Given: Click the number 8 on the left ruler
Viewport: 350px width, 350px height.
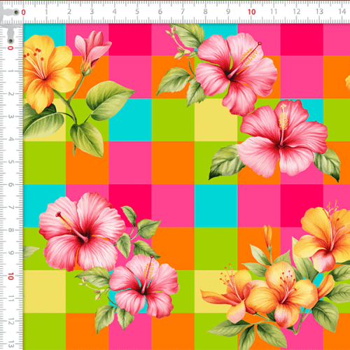Looking at the screenshot, I should 10,230.
